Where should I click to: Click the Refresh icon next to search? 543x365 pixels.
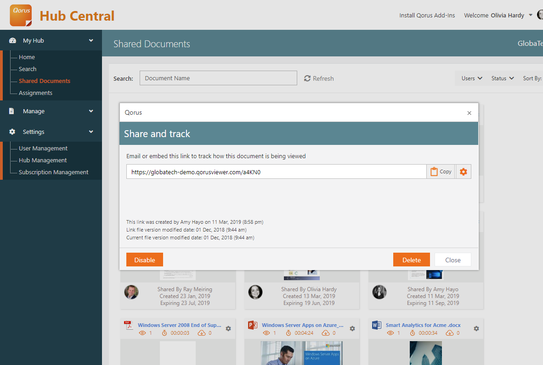pyautogui.click(x=307, y=78)
